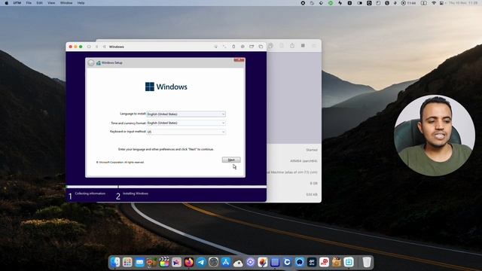Open Mail from the Dock
Screen dimensions: 482x271
pos(139,262)
